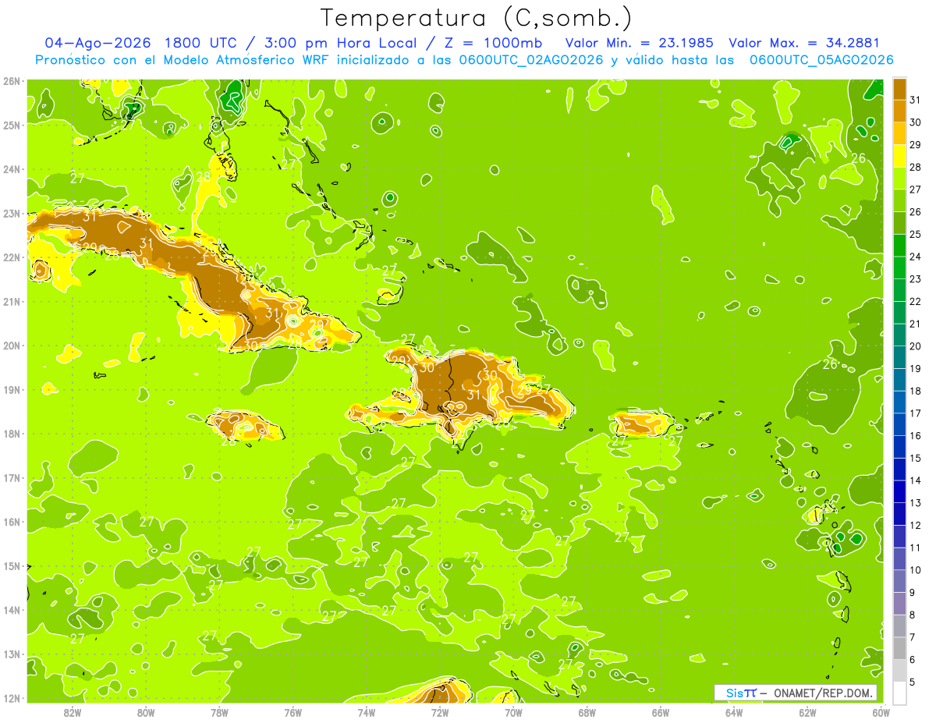This screenshot has width=936, height=723.
Task: Click the 60W longitude axis label
Action: 881,712
